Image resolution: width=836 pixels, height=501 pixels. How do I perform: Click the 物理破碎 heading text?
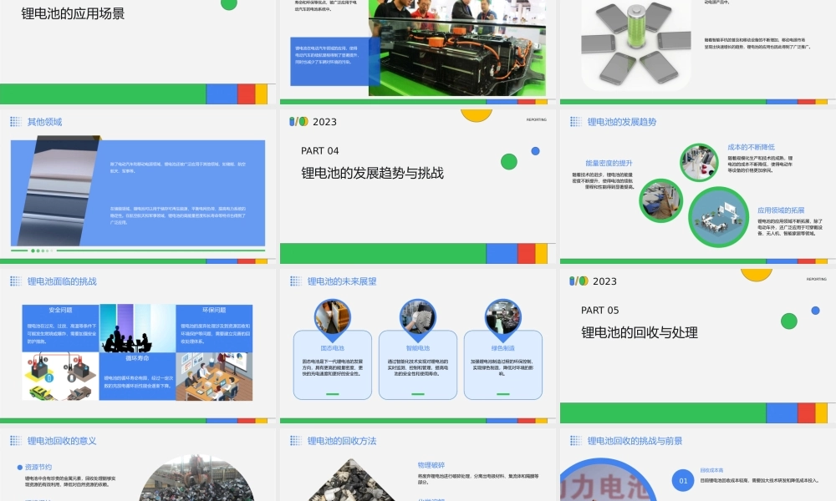pos(431,464)
